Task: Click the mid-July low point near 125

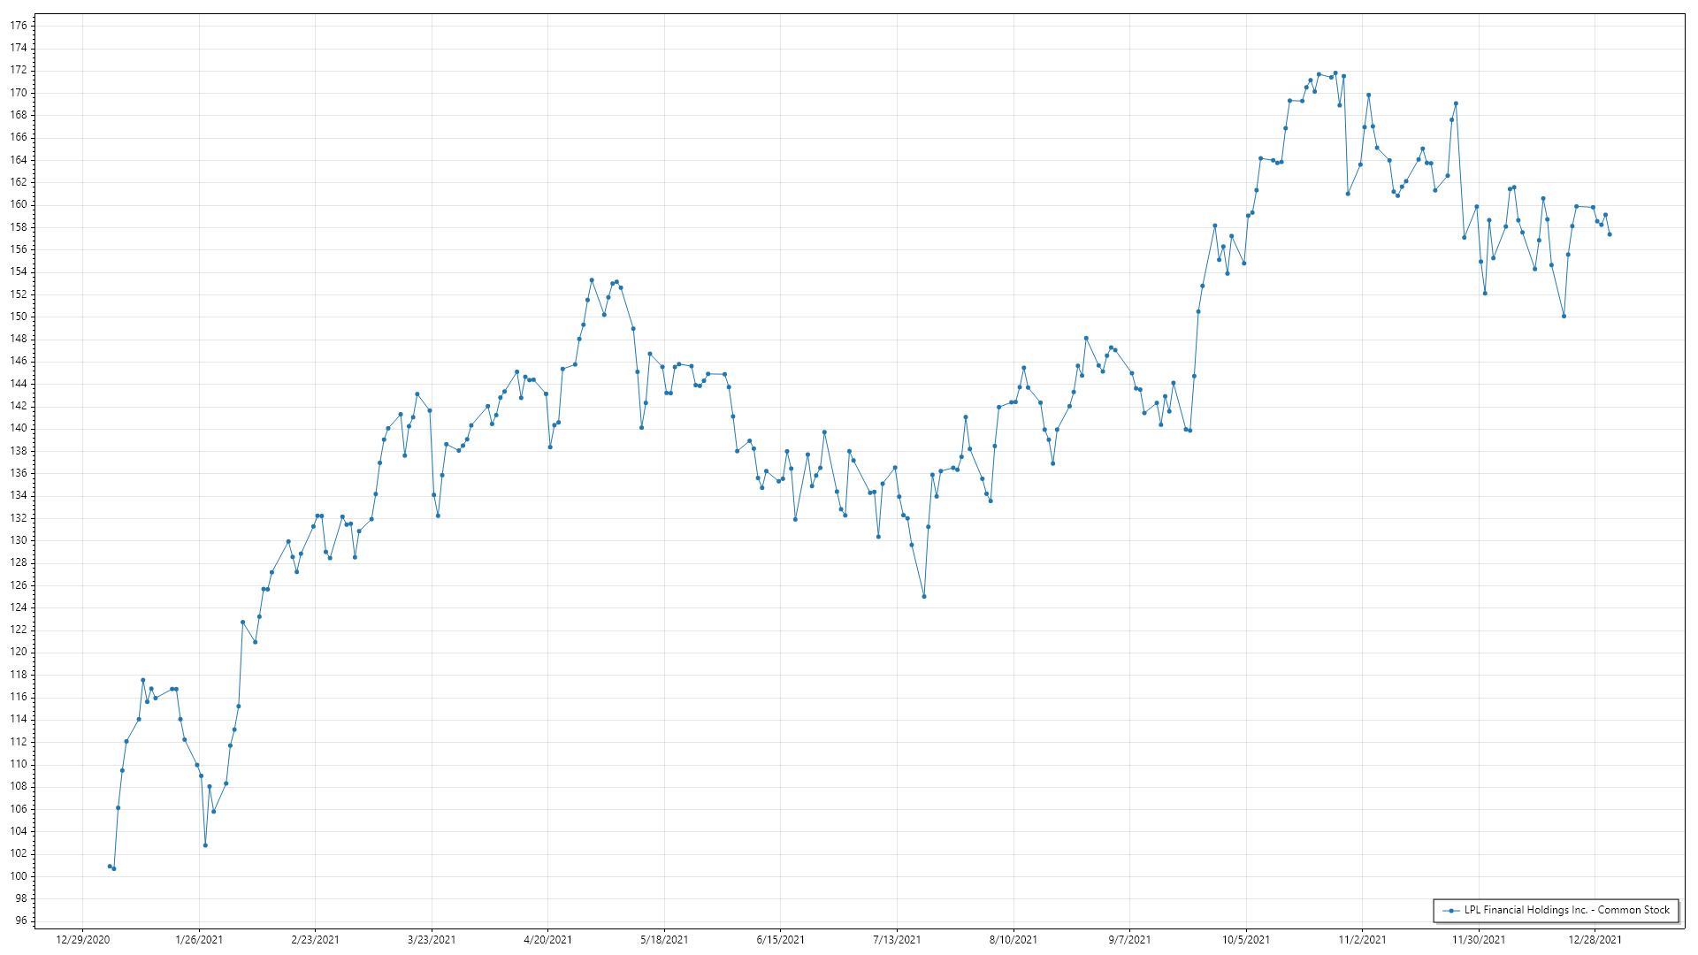Action: [924, 597]
